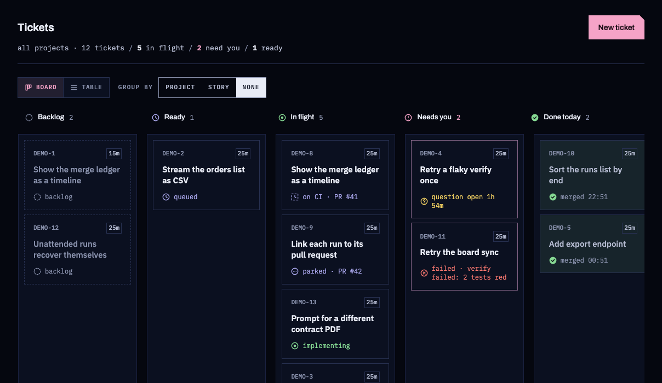Image resolution: width=662 pixels, height=383 pixels.
Task: Click the Tickets page title
Action: coord(36,27)
